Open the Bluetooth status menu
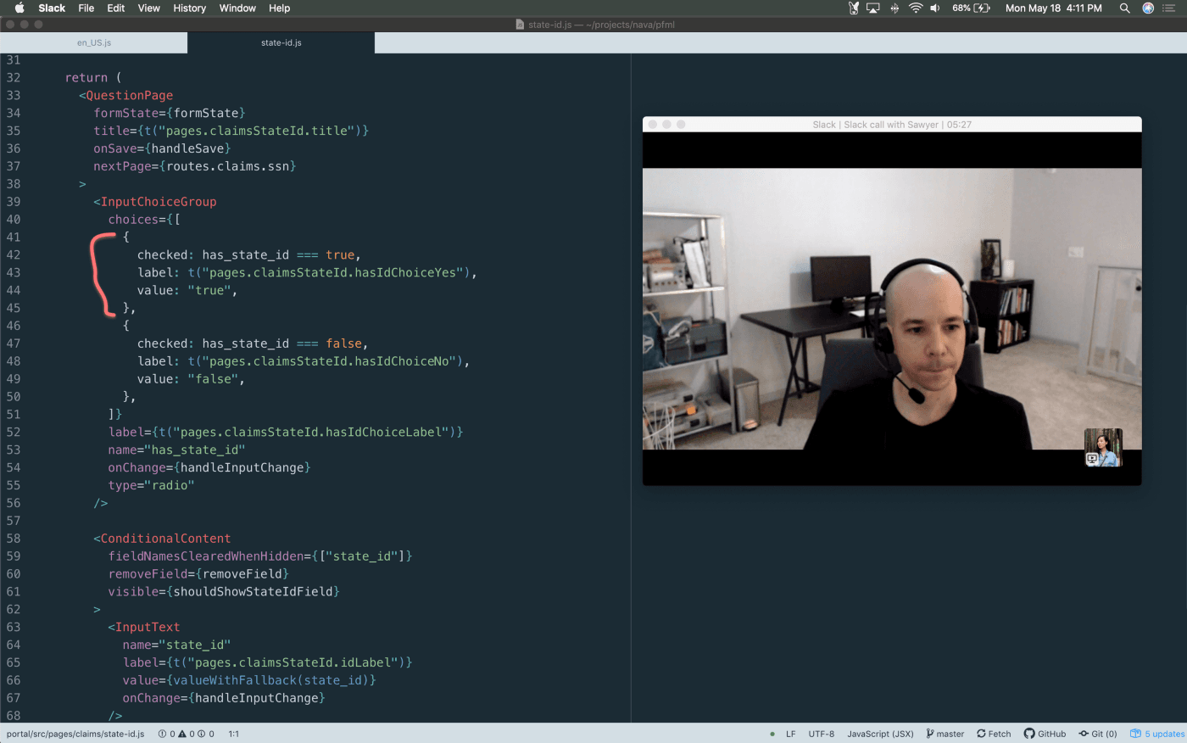The image size is (1187, 743). tap(894, 8)
